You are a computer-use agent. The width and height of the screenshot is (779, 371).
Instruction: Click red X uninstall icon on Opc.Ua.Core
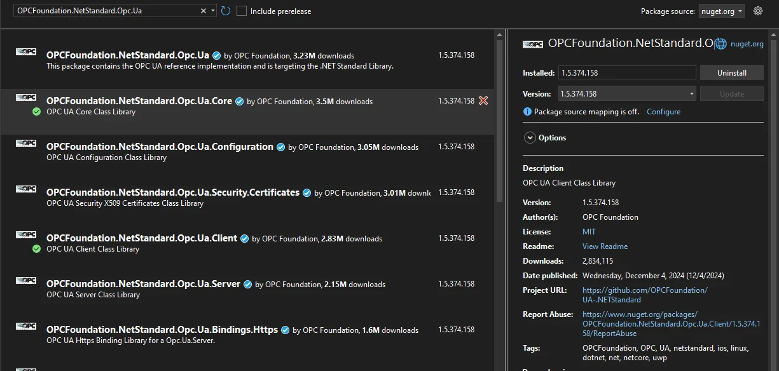[483, 100]
